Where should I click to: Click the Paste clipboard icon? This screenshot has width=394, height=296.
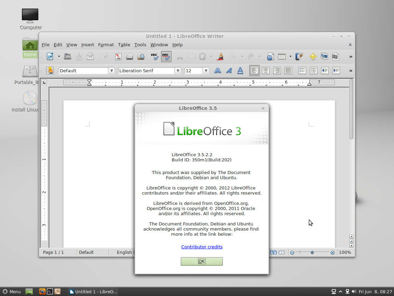point(202,57)
